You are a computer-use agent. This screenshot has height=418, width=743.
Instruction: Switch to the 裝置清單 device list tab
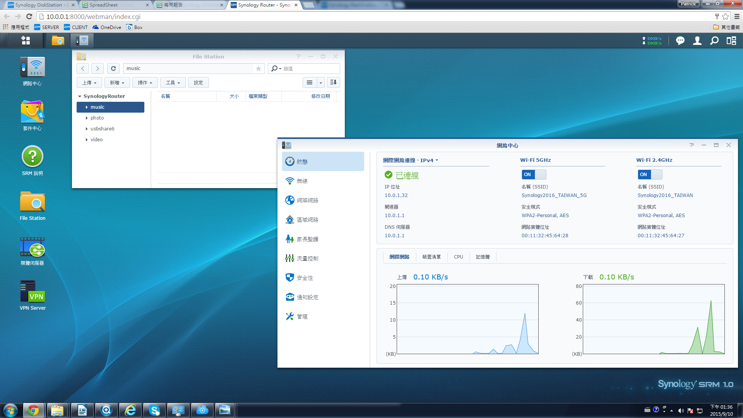[x=431, y=257]
